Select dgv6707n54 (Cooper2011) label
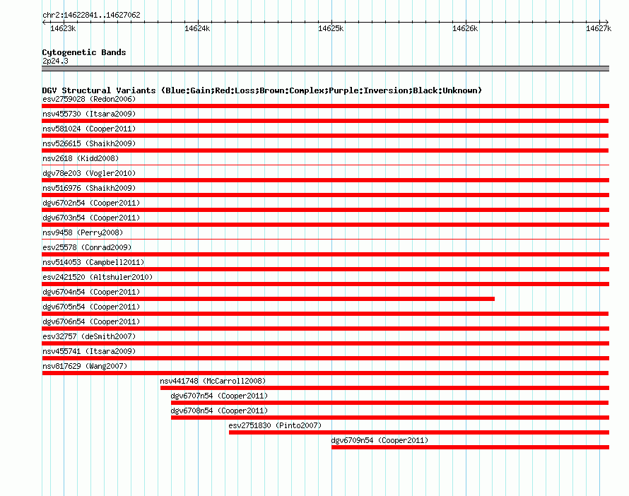629x496 pixels. (x=219, y=396)
